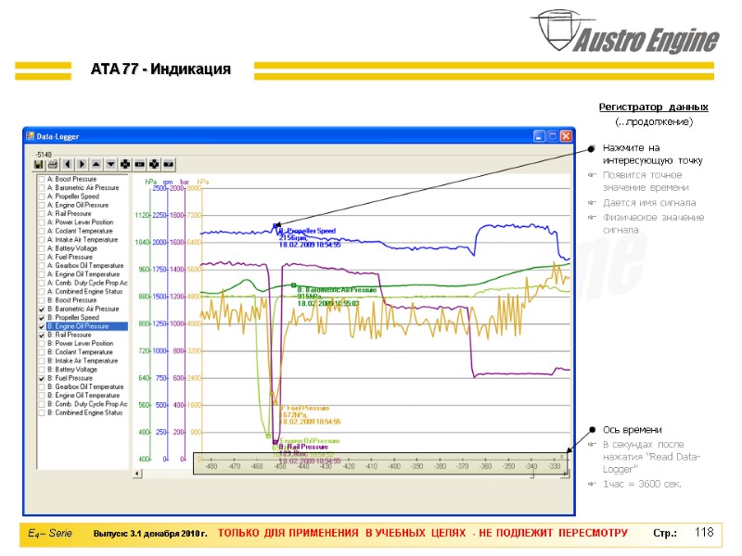742x556 pixels.
Task: Check A: Battery Voltage signal
Action: coord(42,248)
